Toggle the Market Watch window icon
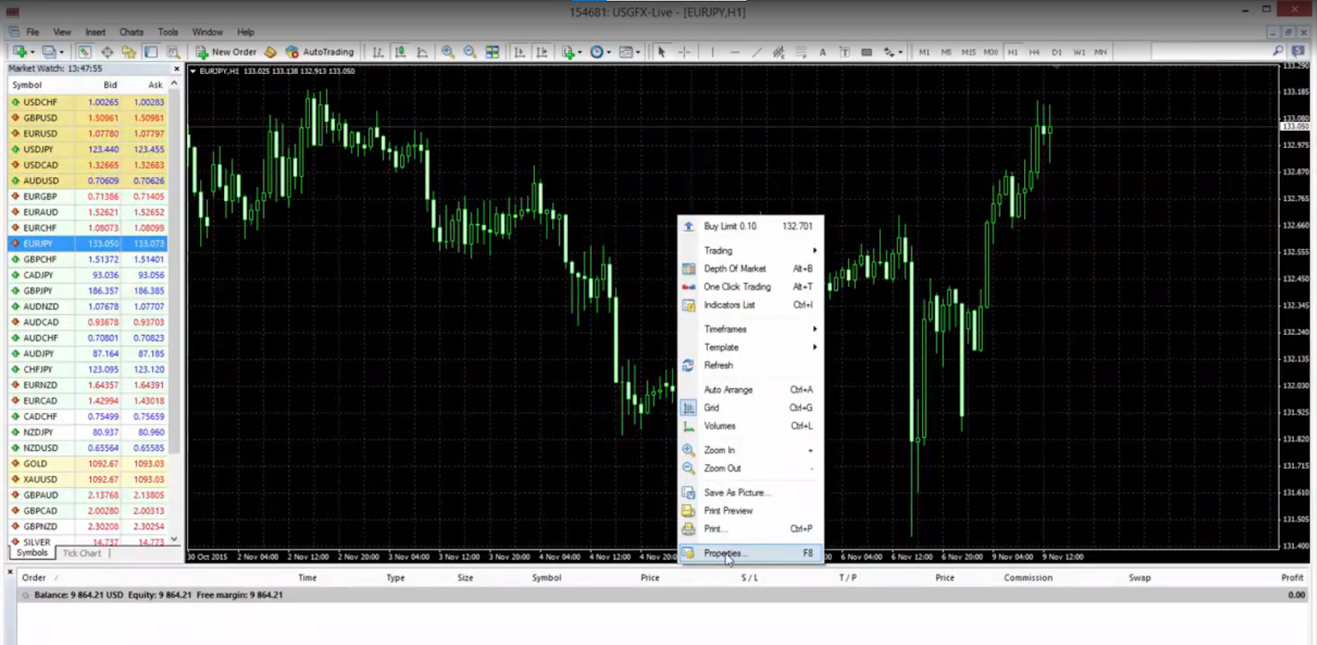Viewport: 1317px width, 645px height. 85,52
